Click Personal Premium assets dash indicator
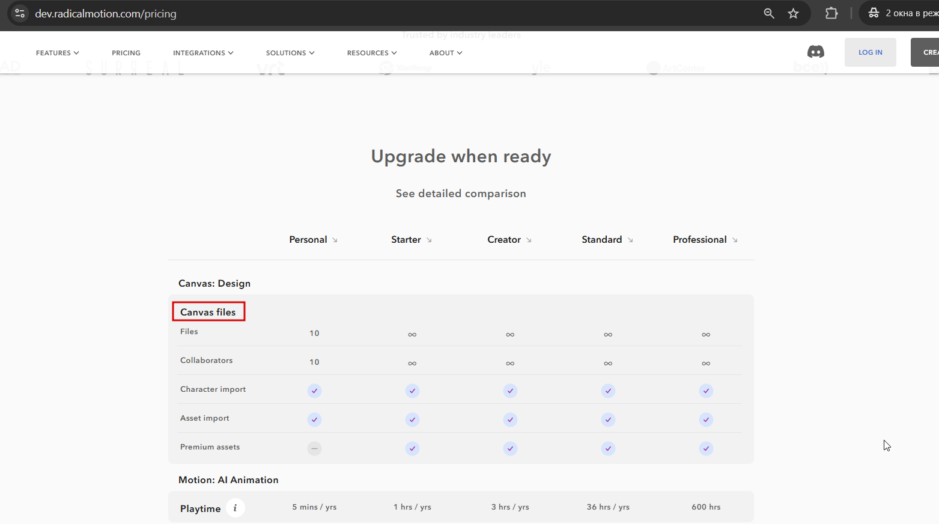This screenshot has height=524, width=939. click(x=314, y=448)
